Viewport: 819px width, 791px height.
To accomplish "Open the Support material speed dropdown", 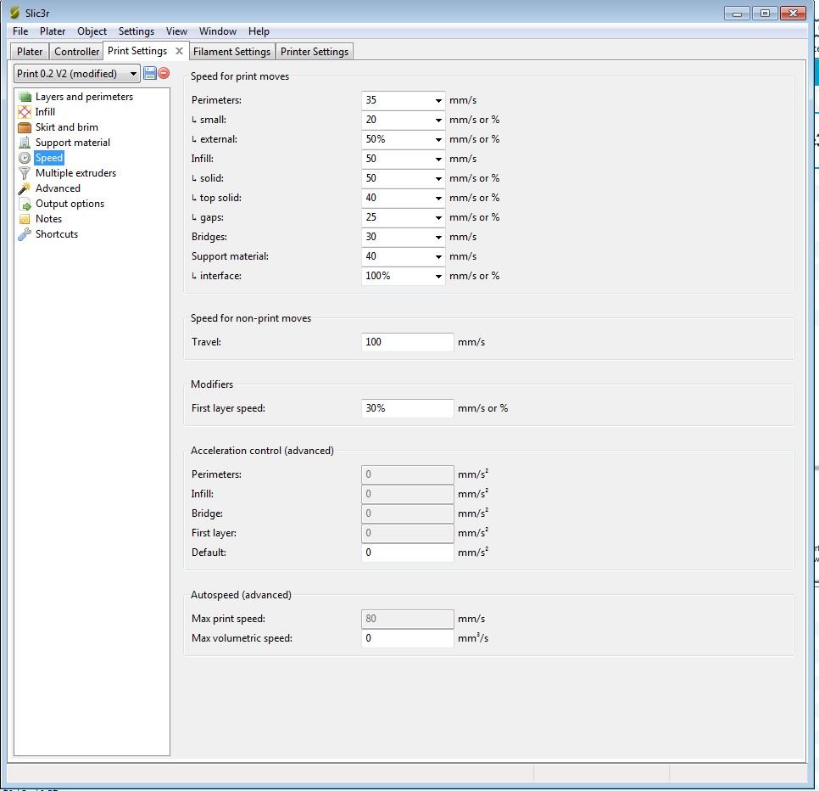I will (438, 256).
